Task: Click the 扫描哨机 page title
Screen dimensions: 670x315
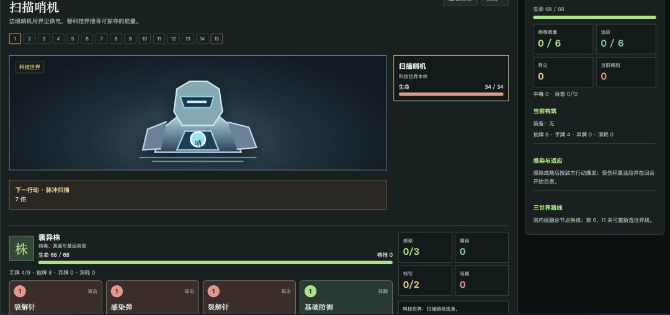Action: 34,7
